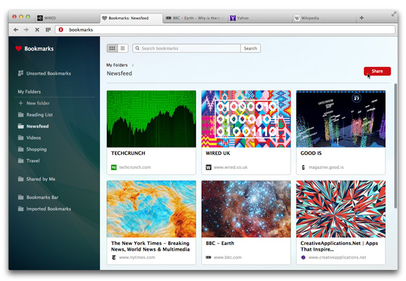
Task: Click the Search button
Action: click(251, 48)
